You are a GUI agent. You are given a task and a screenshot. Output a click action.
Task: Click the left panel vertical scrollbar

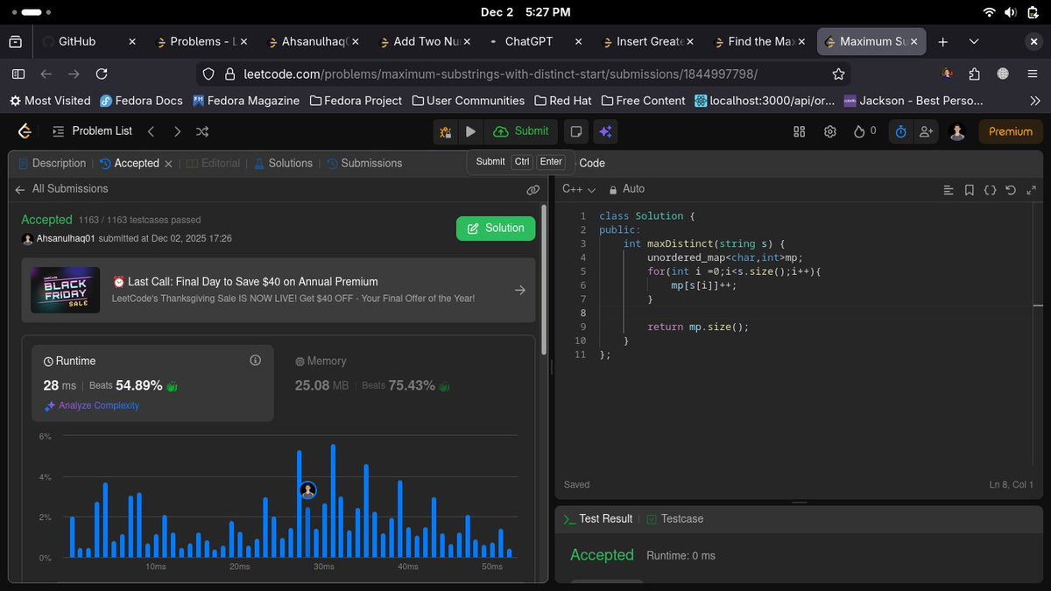click(x=545, y=280)
